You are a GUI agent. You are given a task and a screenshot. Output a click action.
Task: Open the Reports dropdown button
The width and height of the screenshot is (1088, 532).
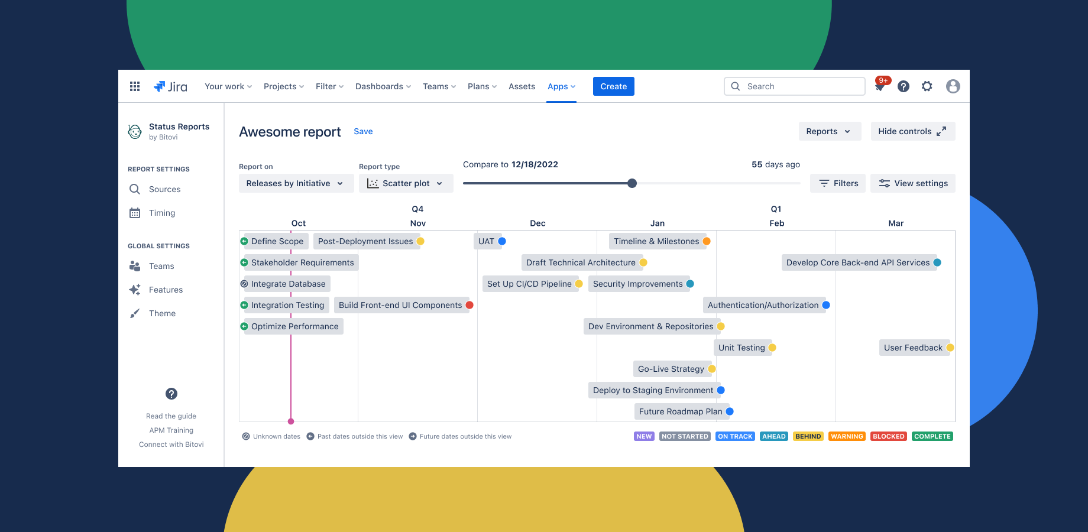[x=830, y=131]
